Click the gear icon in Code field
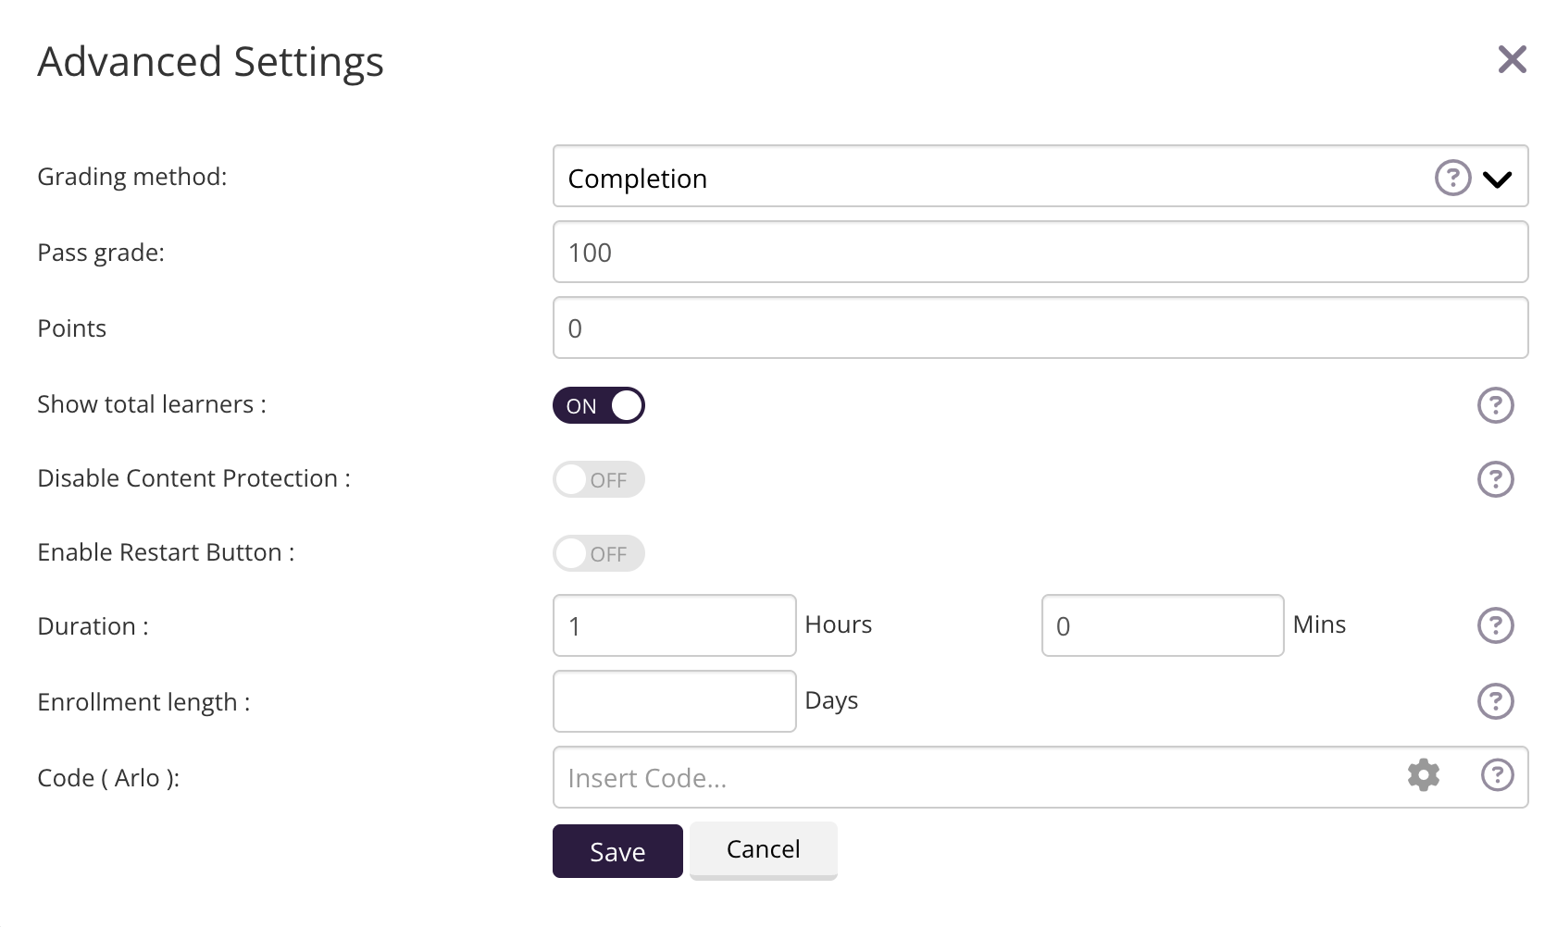This screenshot has width=1557, height=927. click(x=1423, y=775)
